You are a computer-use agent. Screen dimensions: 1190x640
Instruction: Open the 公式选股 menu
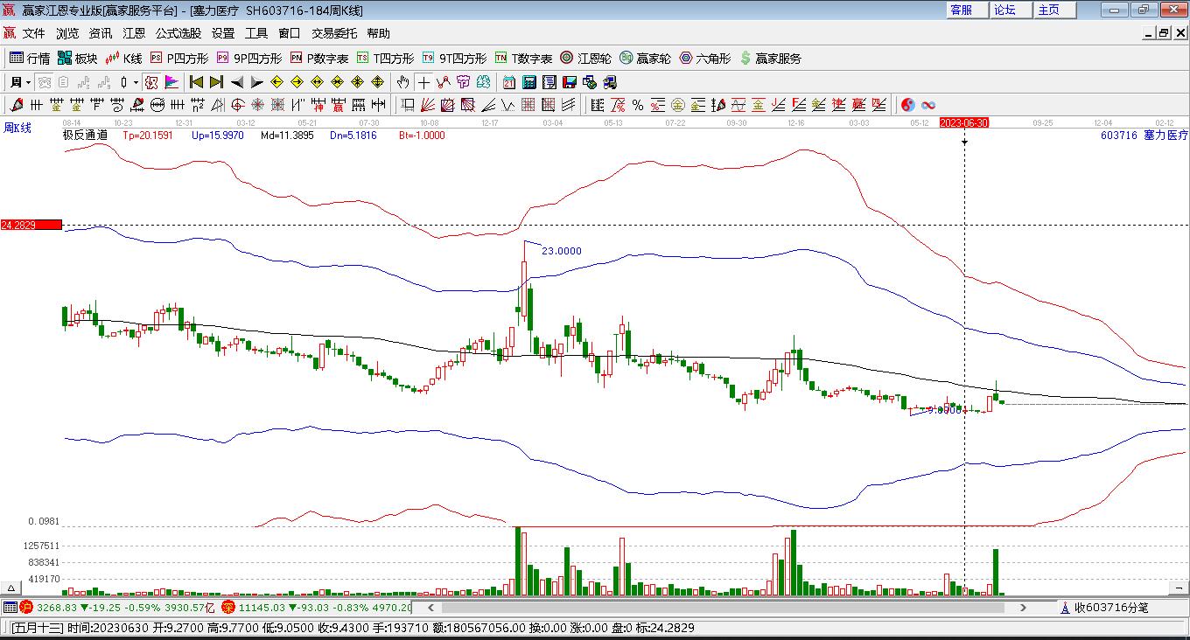tap(178, 33)
